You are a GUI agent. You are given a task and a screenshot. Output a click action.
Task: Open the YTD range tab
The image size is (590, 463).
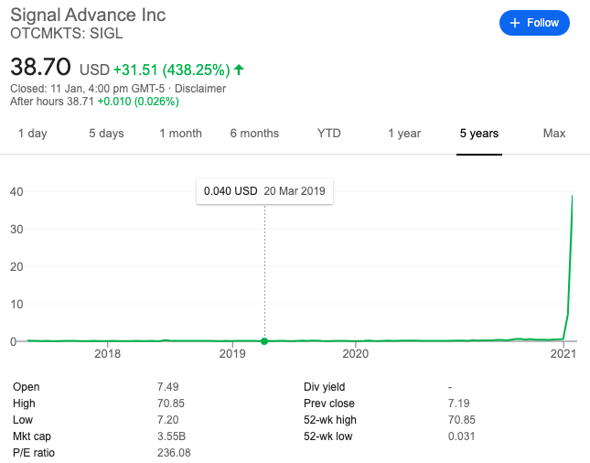[x=329, y=134]
